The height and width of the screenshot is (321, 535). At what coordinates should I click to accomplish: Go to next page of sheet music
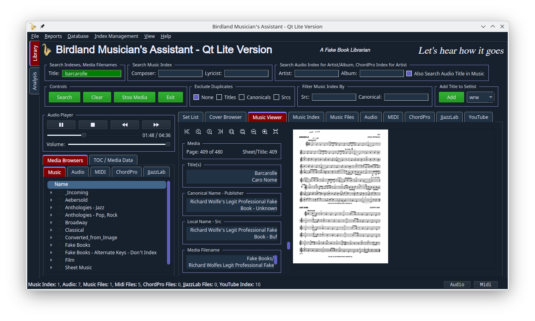209,131
